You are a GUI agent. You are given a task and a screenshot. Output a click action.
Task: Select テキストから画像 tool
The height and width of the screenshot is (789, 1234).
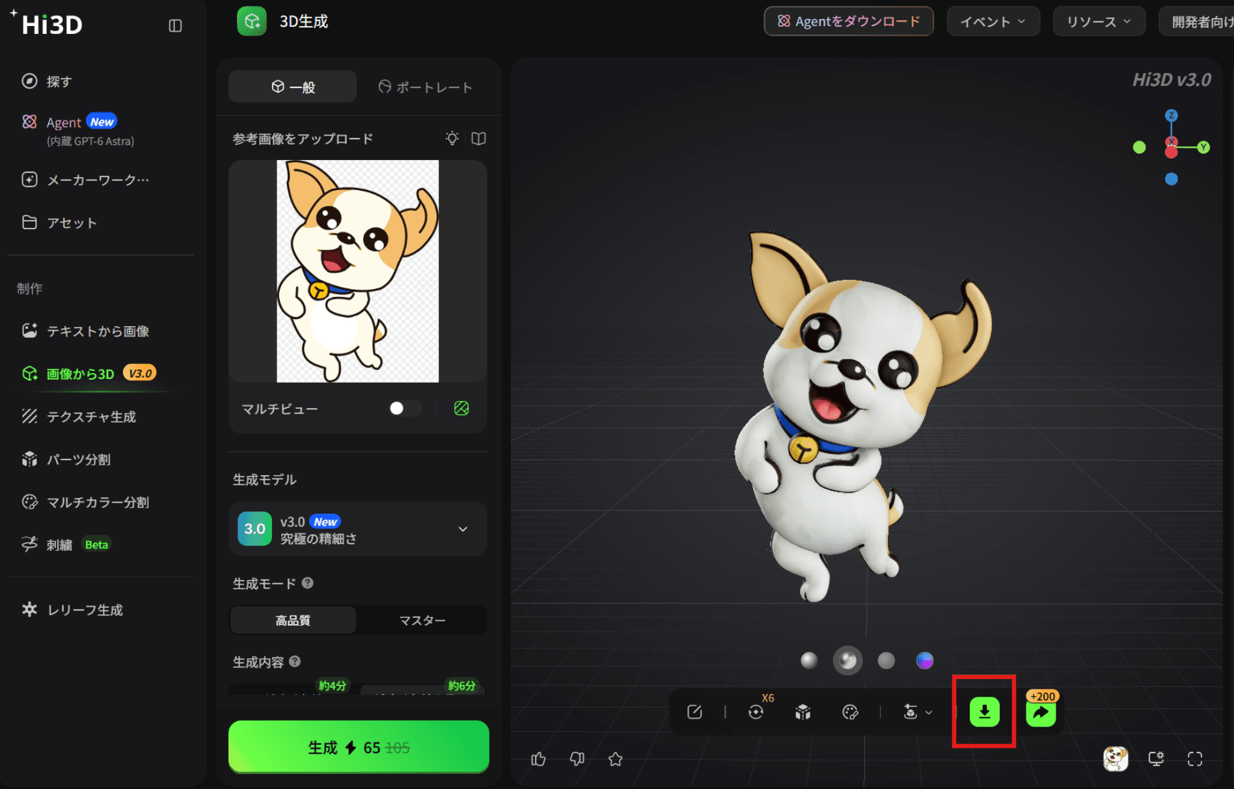point(85,331)
